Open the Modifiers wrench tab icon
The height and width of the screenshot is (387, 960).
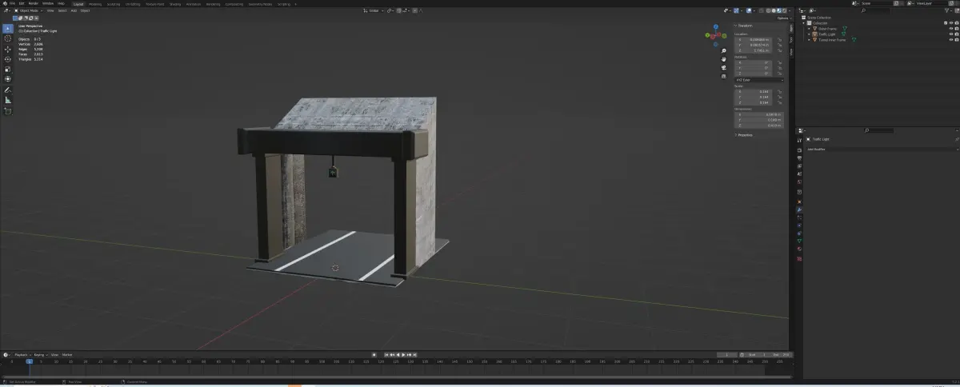pos(799,209)
